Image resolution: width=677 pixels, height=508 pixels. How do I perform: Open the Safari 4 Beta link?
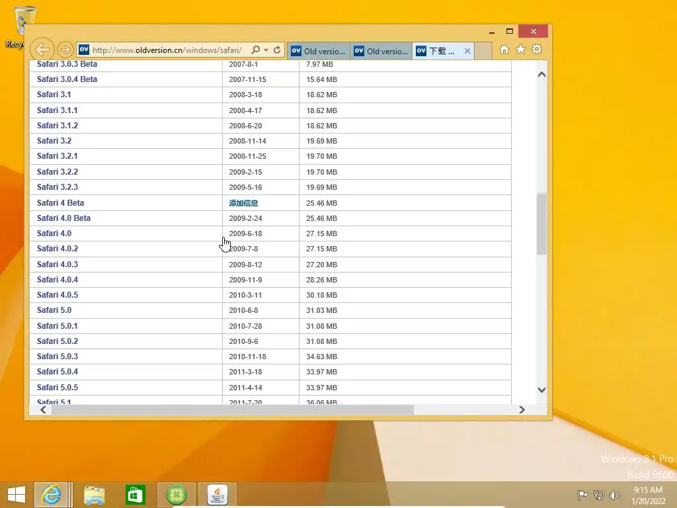click(x=60, y=202)
